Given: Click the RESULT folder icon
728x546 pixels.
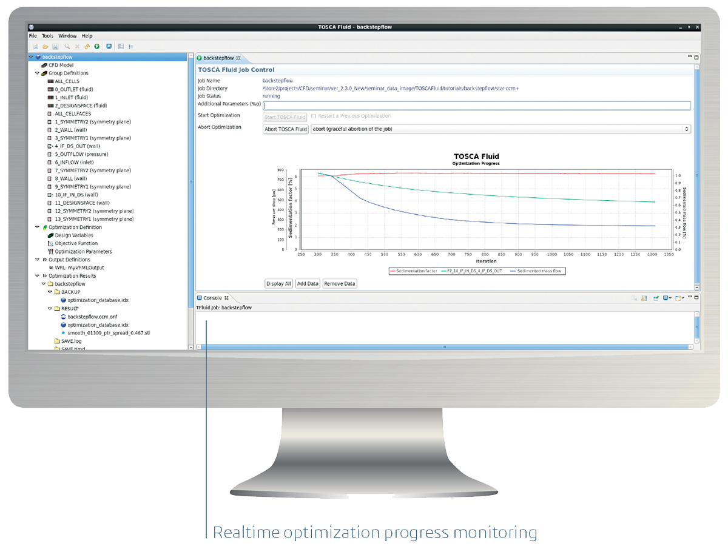Looking at the screenshot, I should [57, 308].
